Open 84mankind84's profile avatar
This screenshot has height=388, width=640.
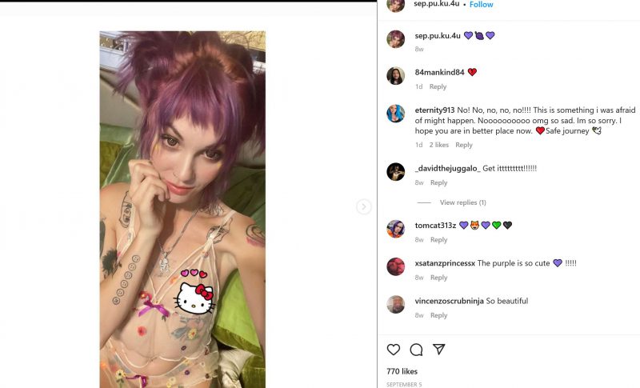click(x=395, y=76)
